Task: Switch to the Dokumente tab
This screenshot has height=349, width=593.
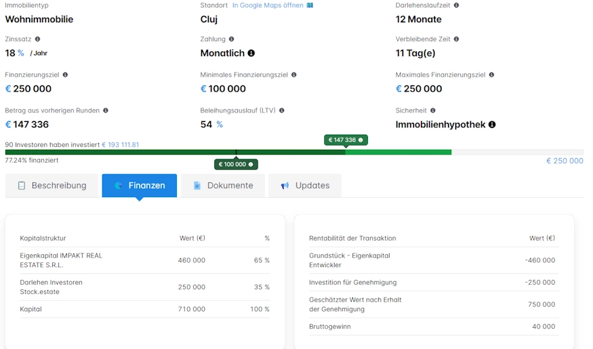Action: click(x=223, y=186)
